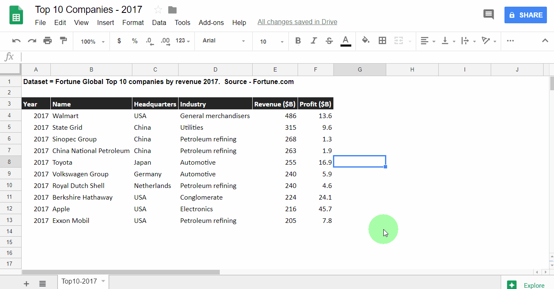The image size is (554, 289).
Task: Click the cell containing Berkshire Hathaway
Action: 91,197
